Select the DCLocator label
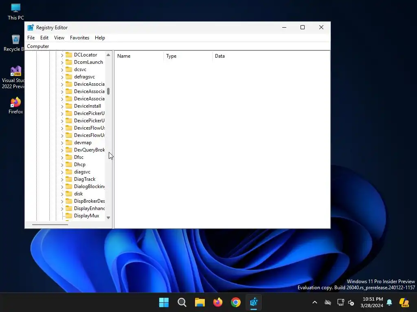The image size is (417, 312). [86, 55]
